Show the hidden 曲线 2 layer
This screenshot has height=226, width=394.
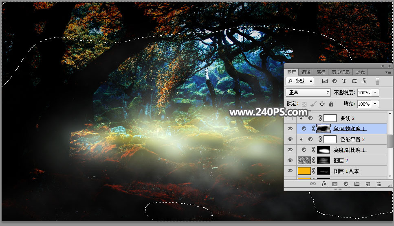tap(290, 118)
